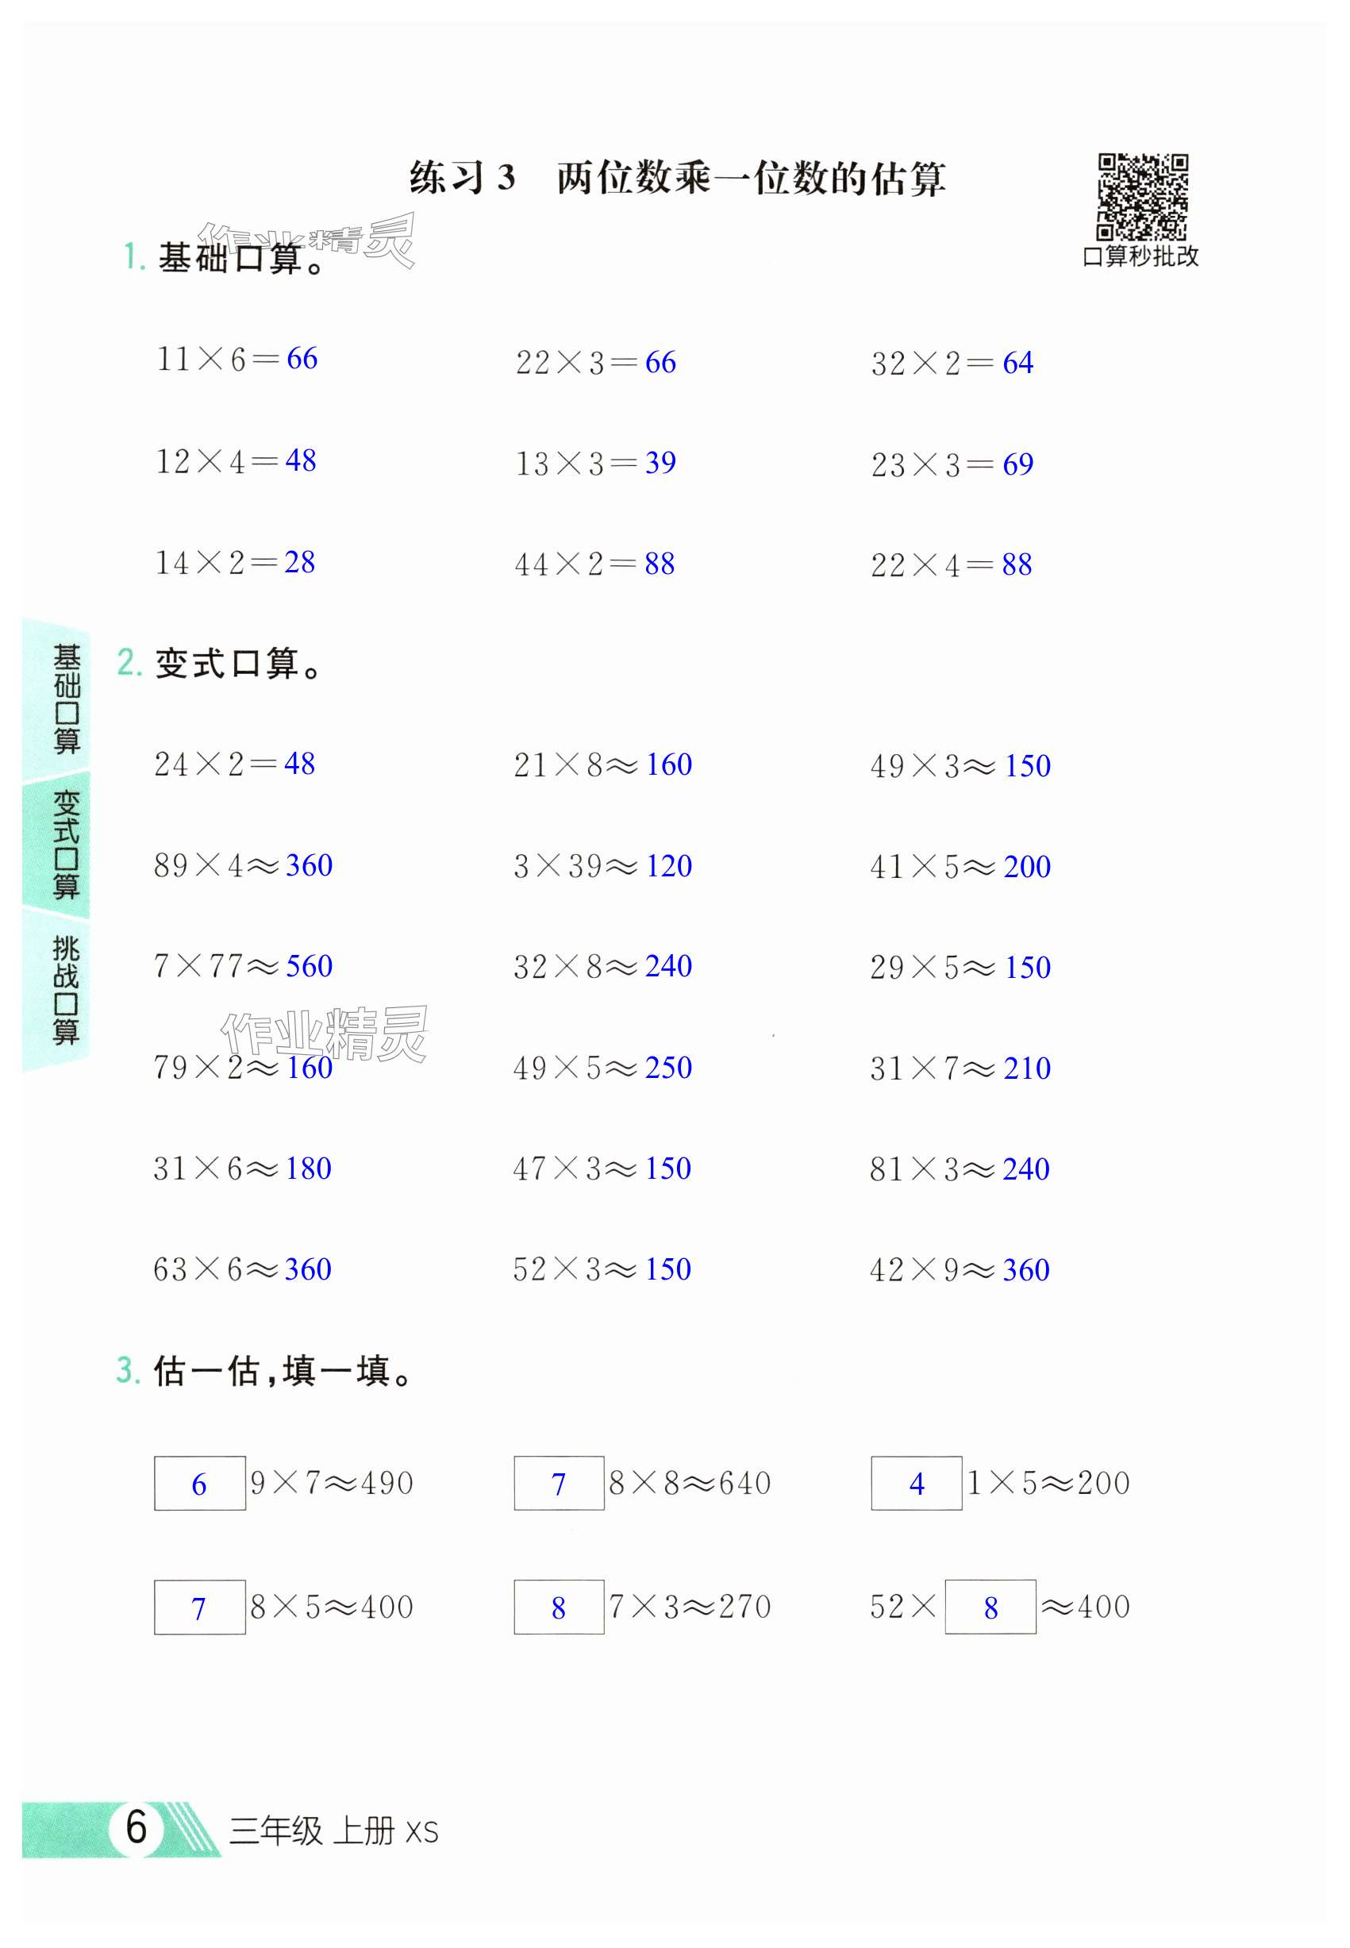Click the blue answer 66 for 11×6
Viewport: 1350px width, 1948px height.
click(302, 359)
